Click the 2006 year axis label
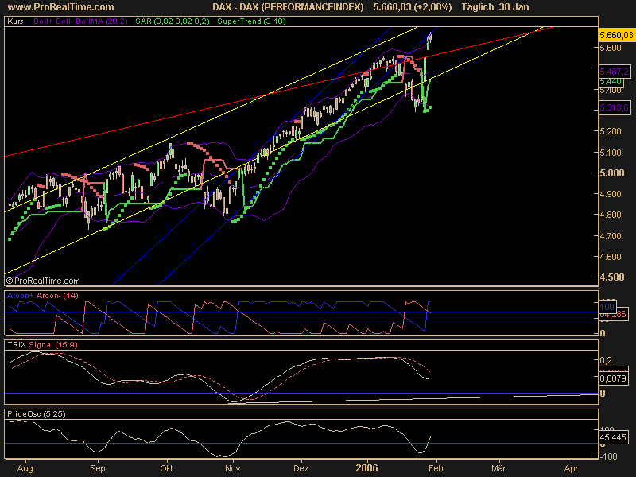Screen dimensions: 636x477 pyautogui.click(x=366, y=468)
